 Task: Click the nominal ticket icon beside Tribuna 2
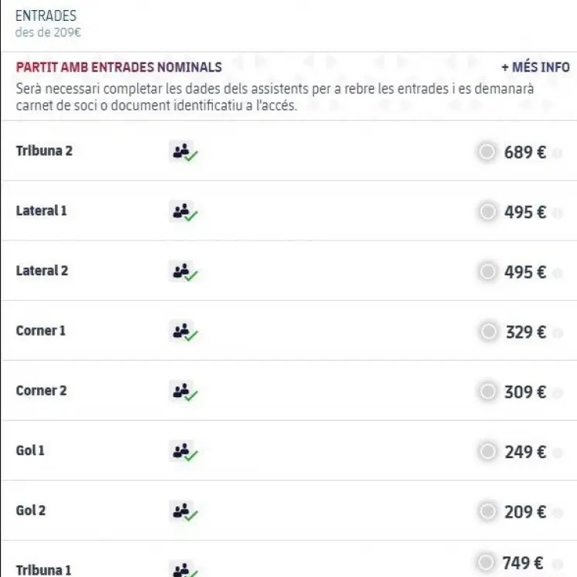[184, 151]
